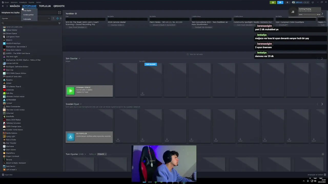The image size is (328, 184).
Task: Open the Arkadaşlar menu
Action: (x=23, y=2)
